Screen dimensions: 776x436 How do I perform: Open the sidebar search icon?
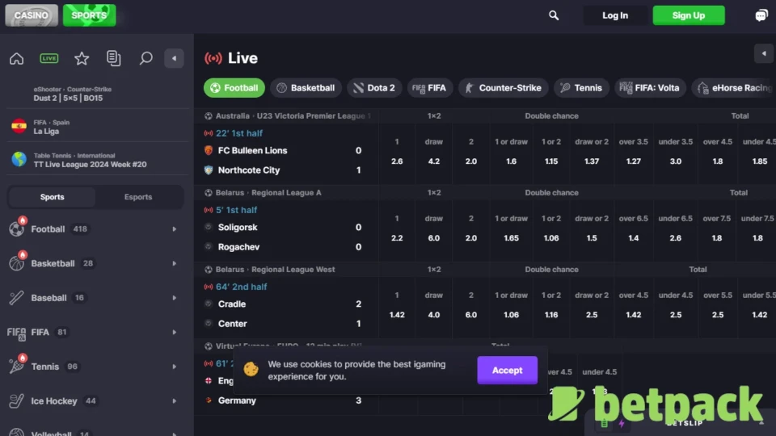tap(145, 58)
